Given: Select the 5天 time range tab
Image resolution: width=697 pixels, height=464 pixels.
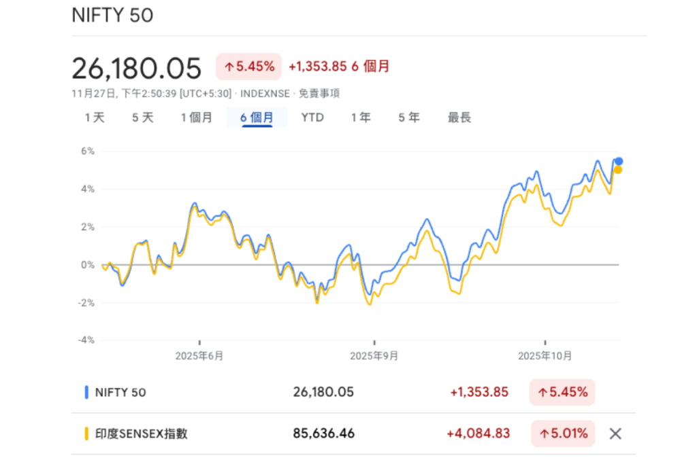Looking at the screenshot, I should [143, 118].
